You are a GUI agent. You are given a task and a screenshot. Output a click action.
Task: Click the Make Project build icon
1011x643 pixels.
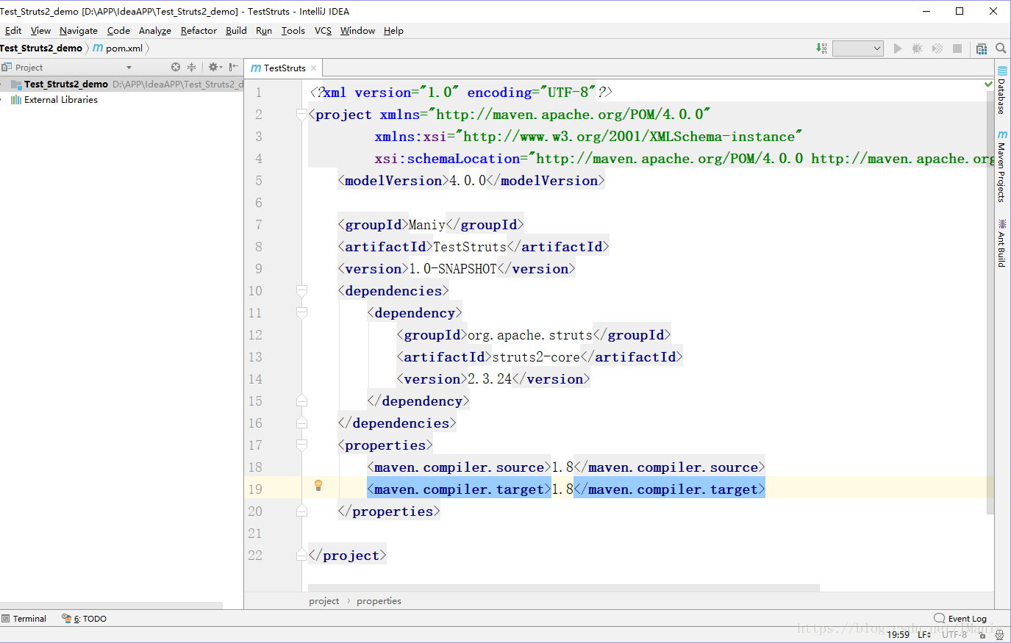click(x=821, y=49)
